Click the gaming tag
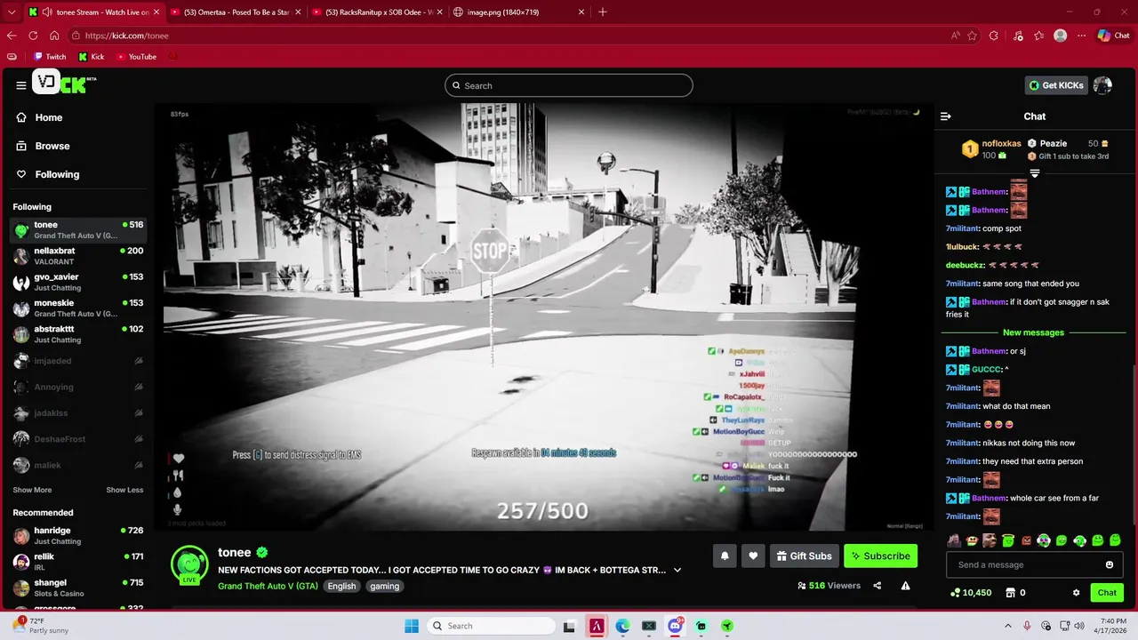The width and height of the screenshot is (1138, 640). 385,586
